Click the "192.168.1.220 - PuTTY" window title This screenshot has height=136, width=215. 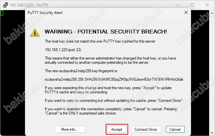tap(29, 5)
